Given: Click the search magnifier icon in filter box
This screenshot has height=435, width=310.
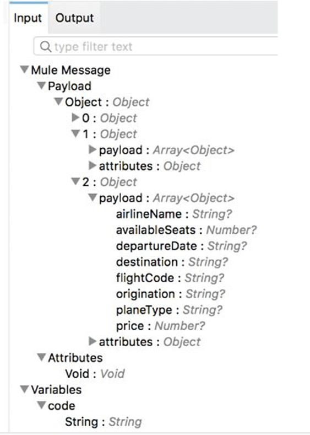Looking at the screenshot, I should click(x=46, y=46).
